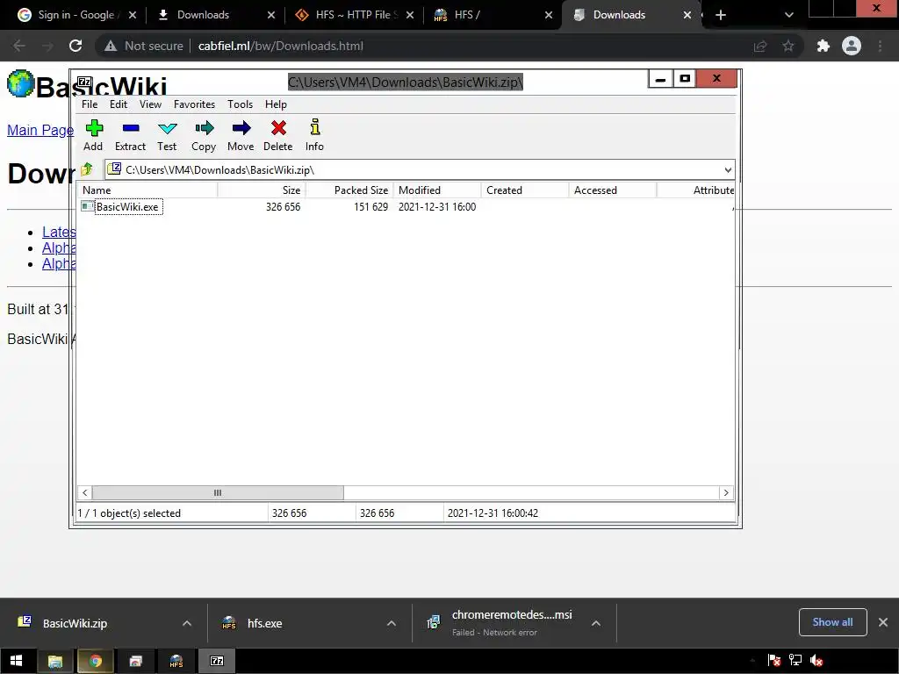Image resolution: width=899 pixels, height=674 pixels.
Task: Click the HFS taskbar icon
Action: (x=176, y=661)
